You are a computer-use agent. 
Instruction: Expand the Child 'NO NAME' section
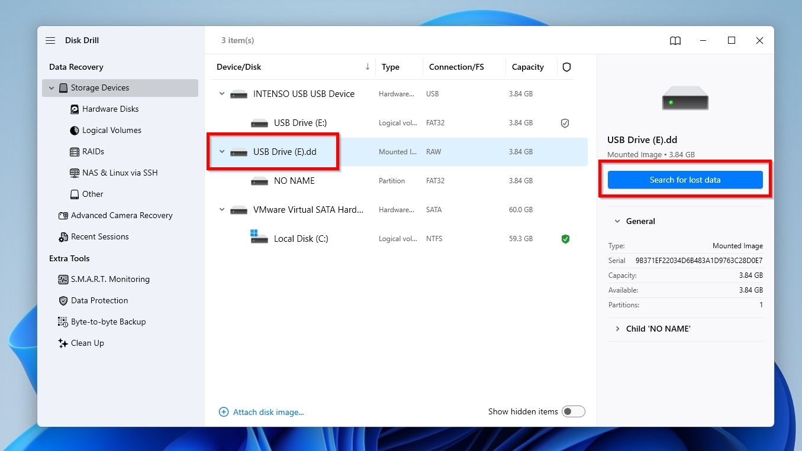[617, 329]
